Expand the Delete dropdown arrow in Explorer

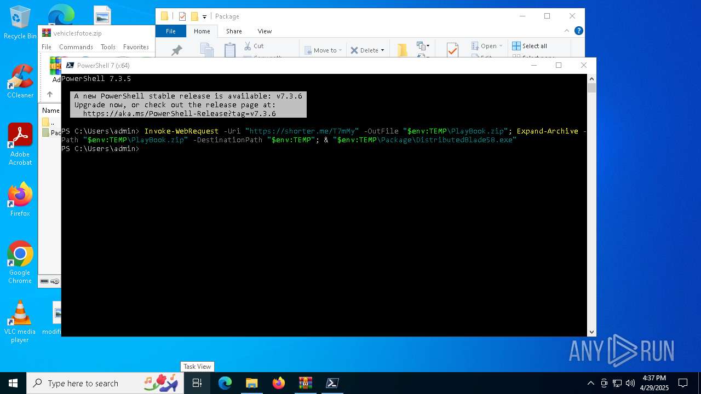[x=382, y=50]
